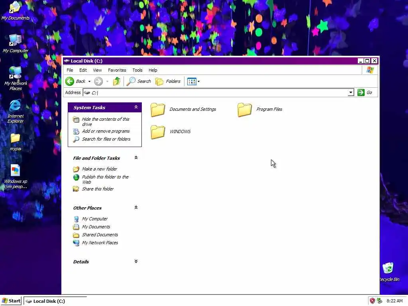Open the Back history dropdown arrow
This screenshot has height=306, width=408.
(89, 81)
